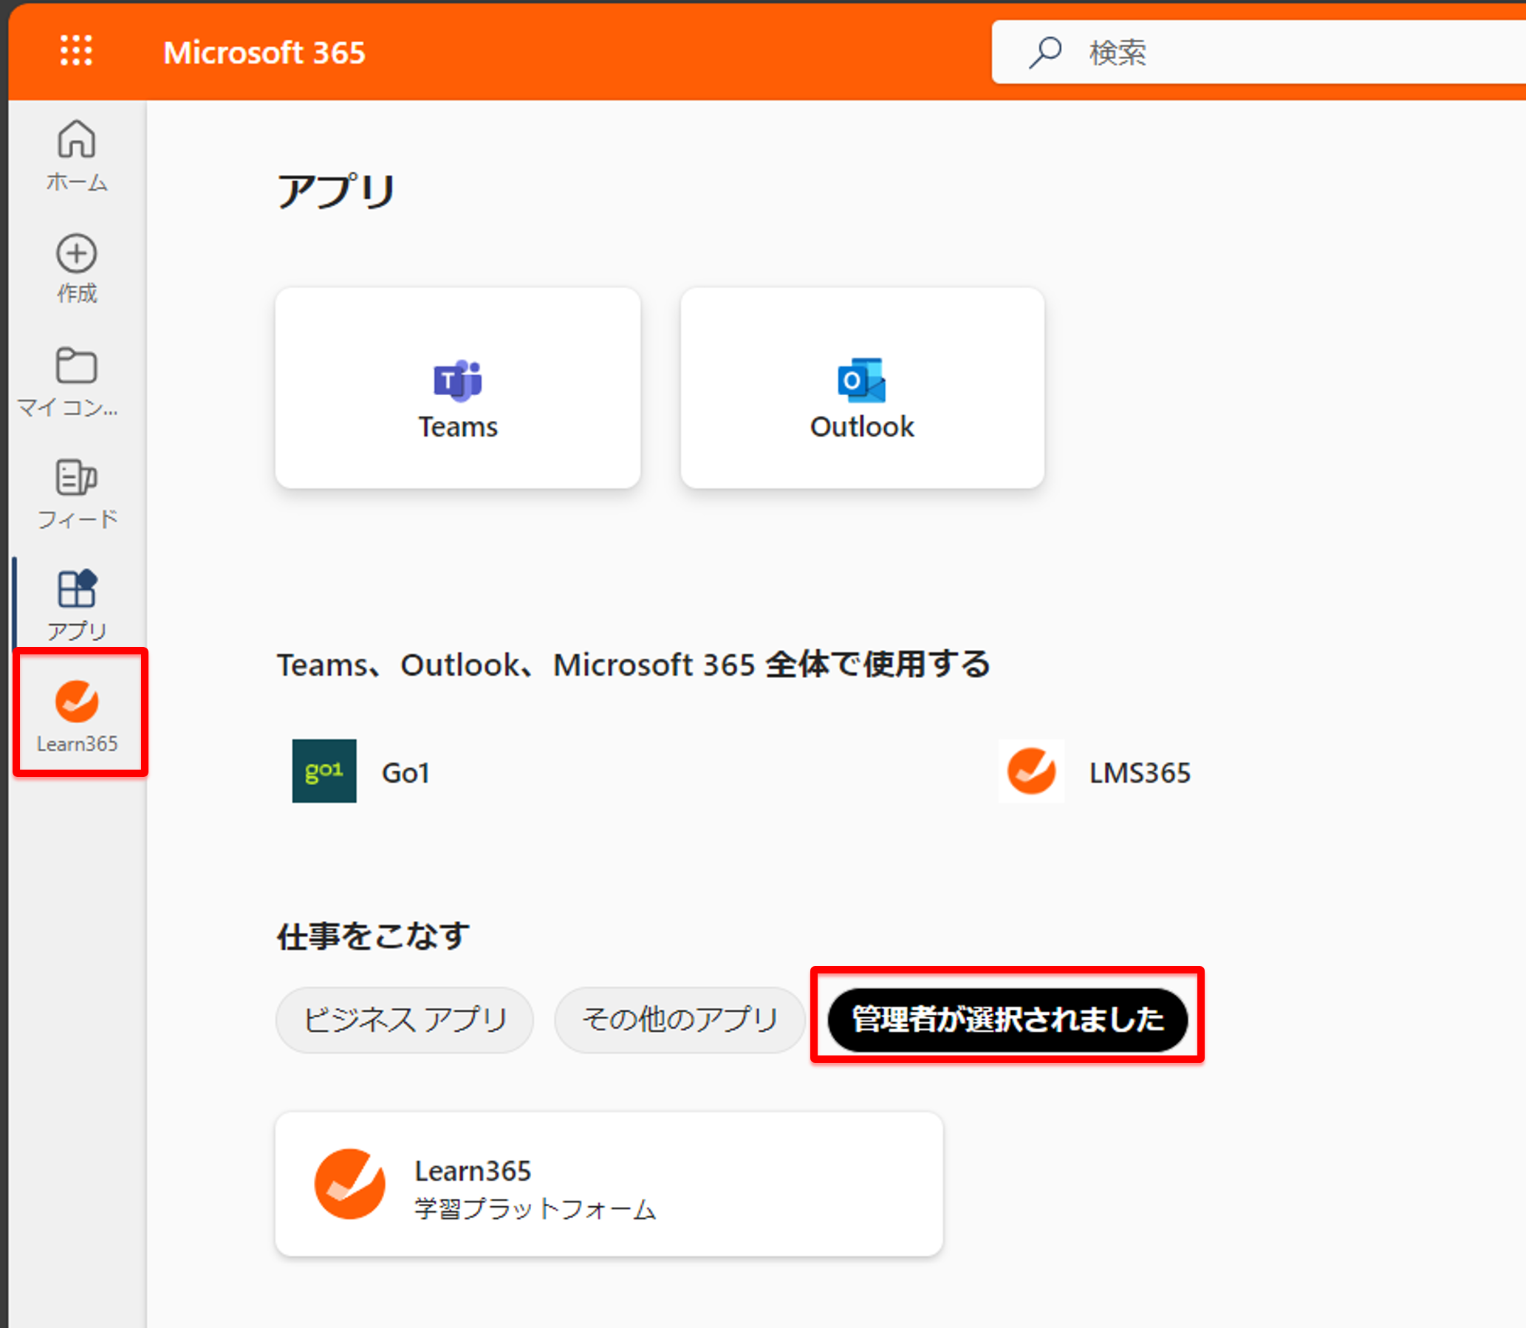
Task: Click the Teams logo icon
Action: tap(458, 381)
